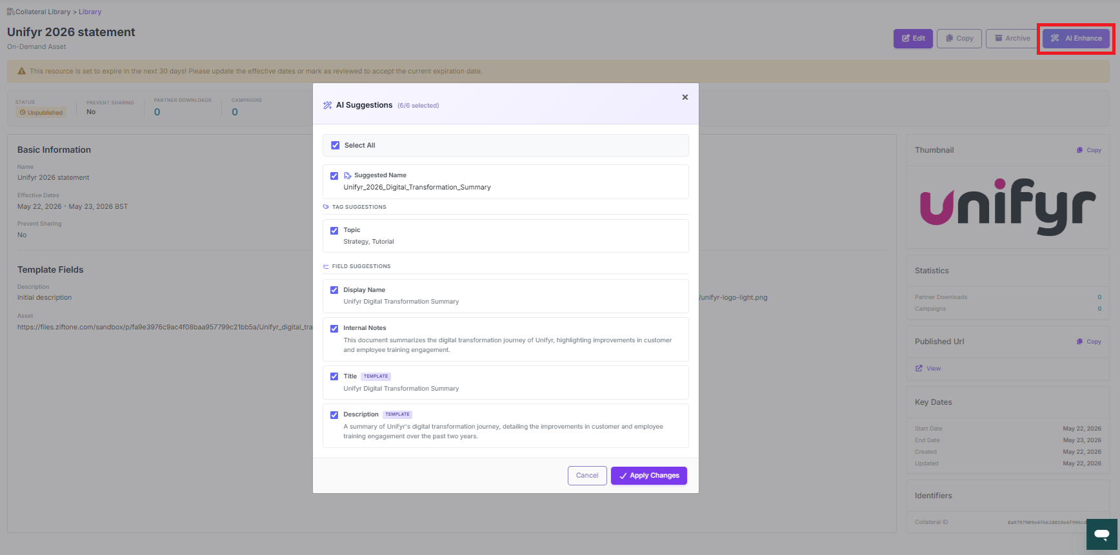This screenshot has width=1120, height=555.
Task: Close the AI Suggestions dialog
Action: (x=685, y=97)
